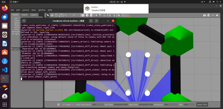This screenshot has height=109, width=223.
Task: Switch to the World tab
Action: [15, 15]
